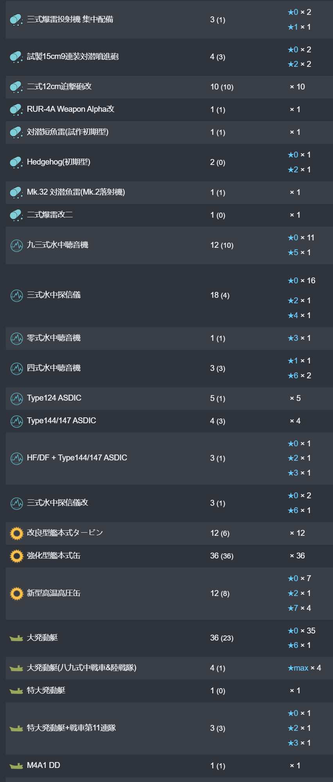Select the 二式12cm迫撃砲改 equipment name
This screenshot has width=333, height=782.
(59, 86)
